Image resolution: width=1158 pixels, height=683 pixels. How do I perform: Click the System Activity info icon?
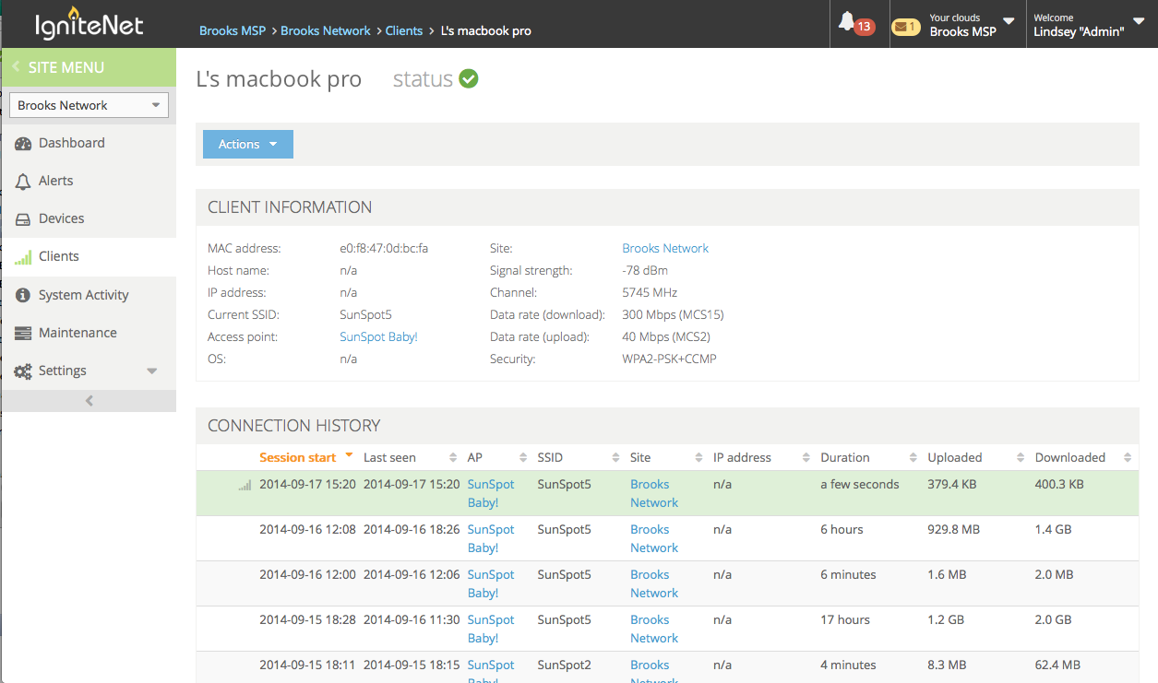point(22,294)
